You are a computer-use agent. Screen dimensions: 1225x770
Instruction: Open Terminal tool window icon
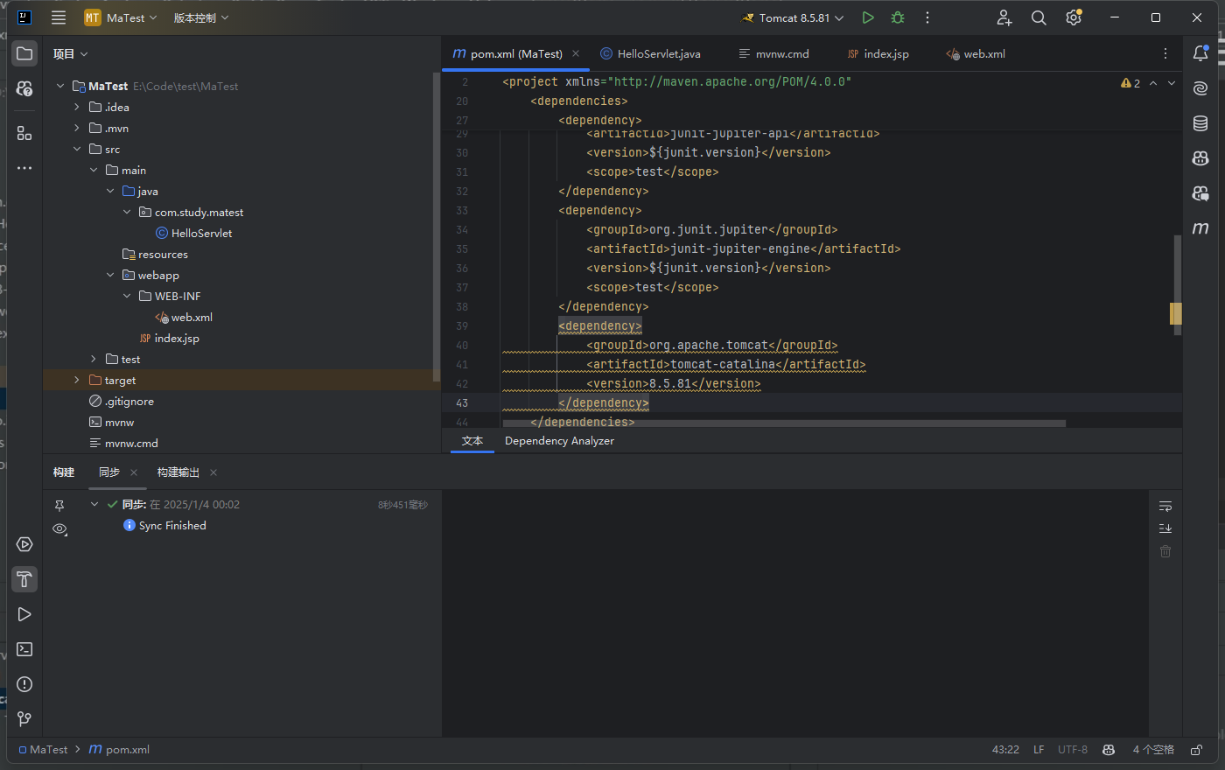24,649
